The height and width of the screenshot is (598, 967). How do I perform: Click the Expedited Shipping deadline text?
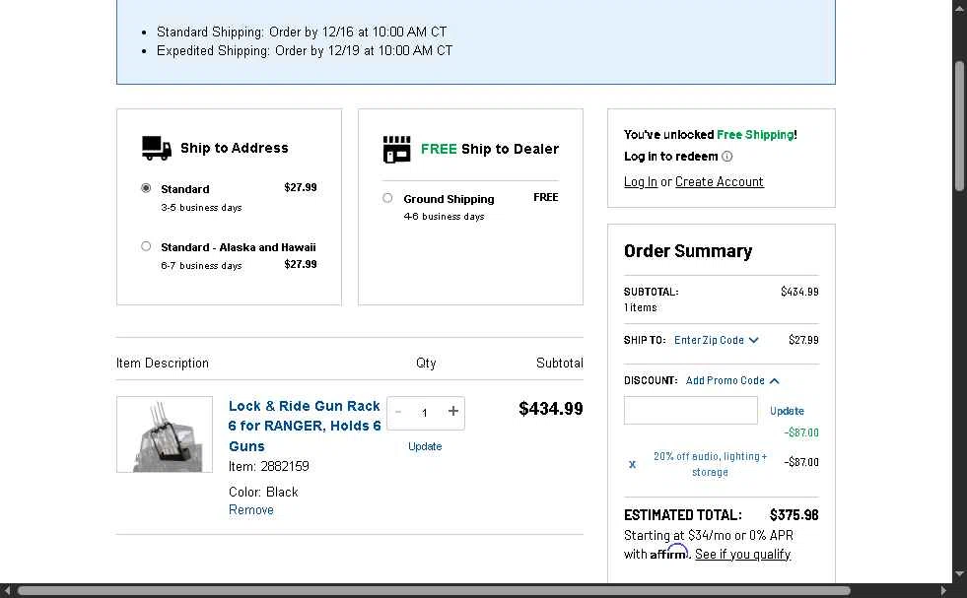(x=305, y=50)
